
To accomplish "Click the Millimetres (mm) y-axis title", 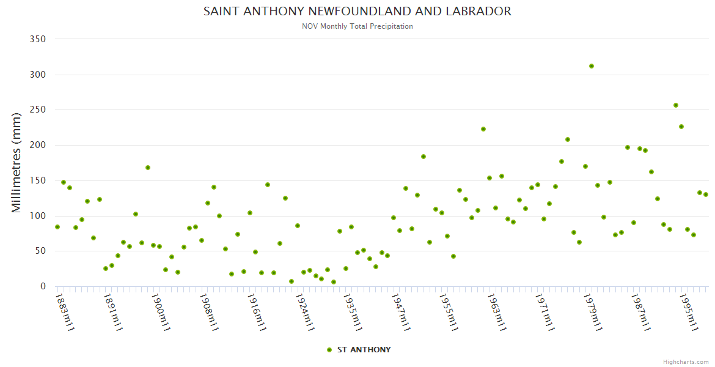I will [x=16, y=163].
